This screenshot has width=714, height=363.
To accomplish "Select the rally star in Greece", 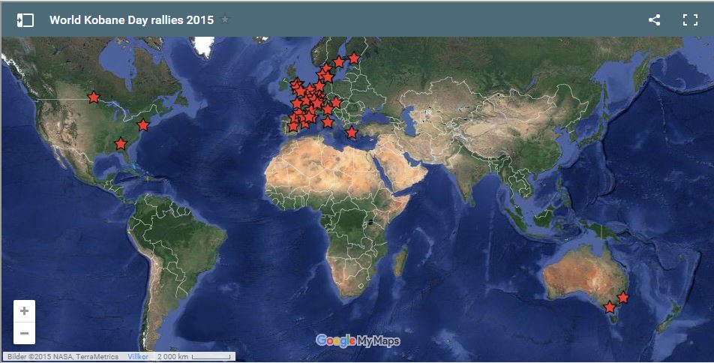I will click(352, 133).
